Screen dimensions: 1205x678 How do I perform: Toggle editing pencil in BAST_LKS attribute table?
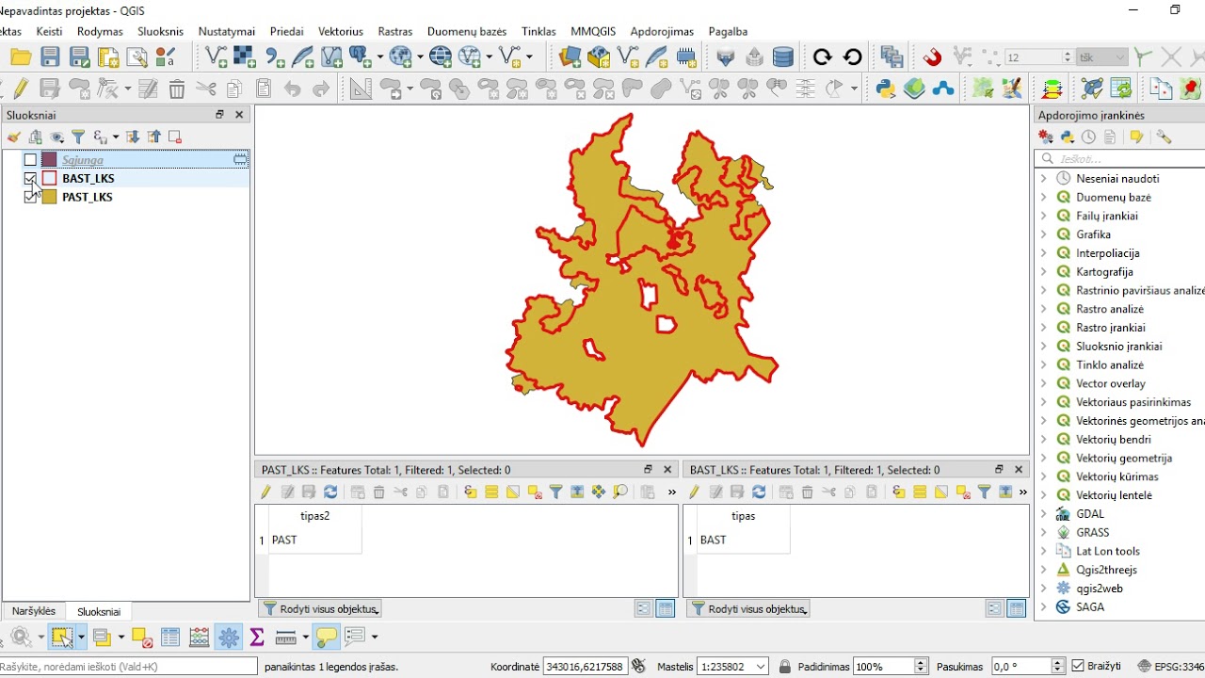[x=694, y=492]
